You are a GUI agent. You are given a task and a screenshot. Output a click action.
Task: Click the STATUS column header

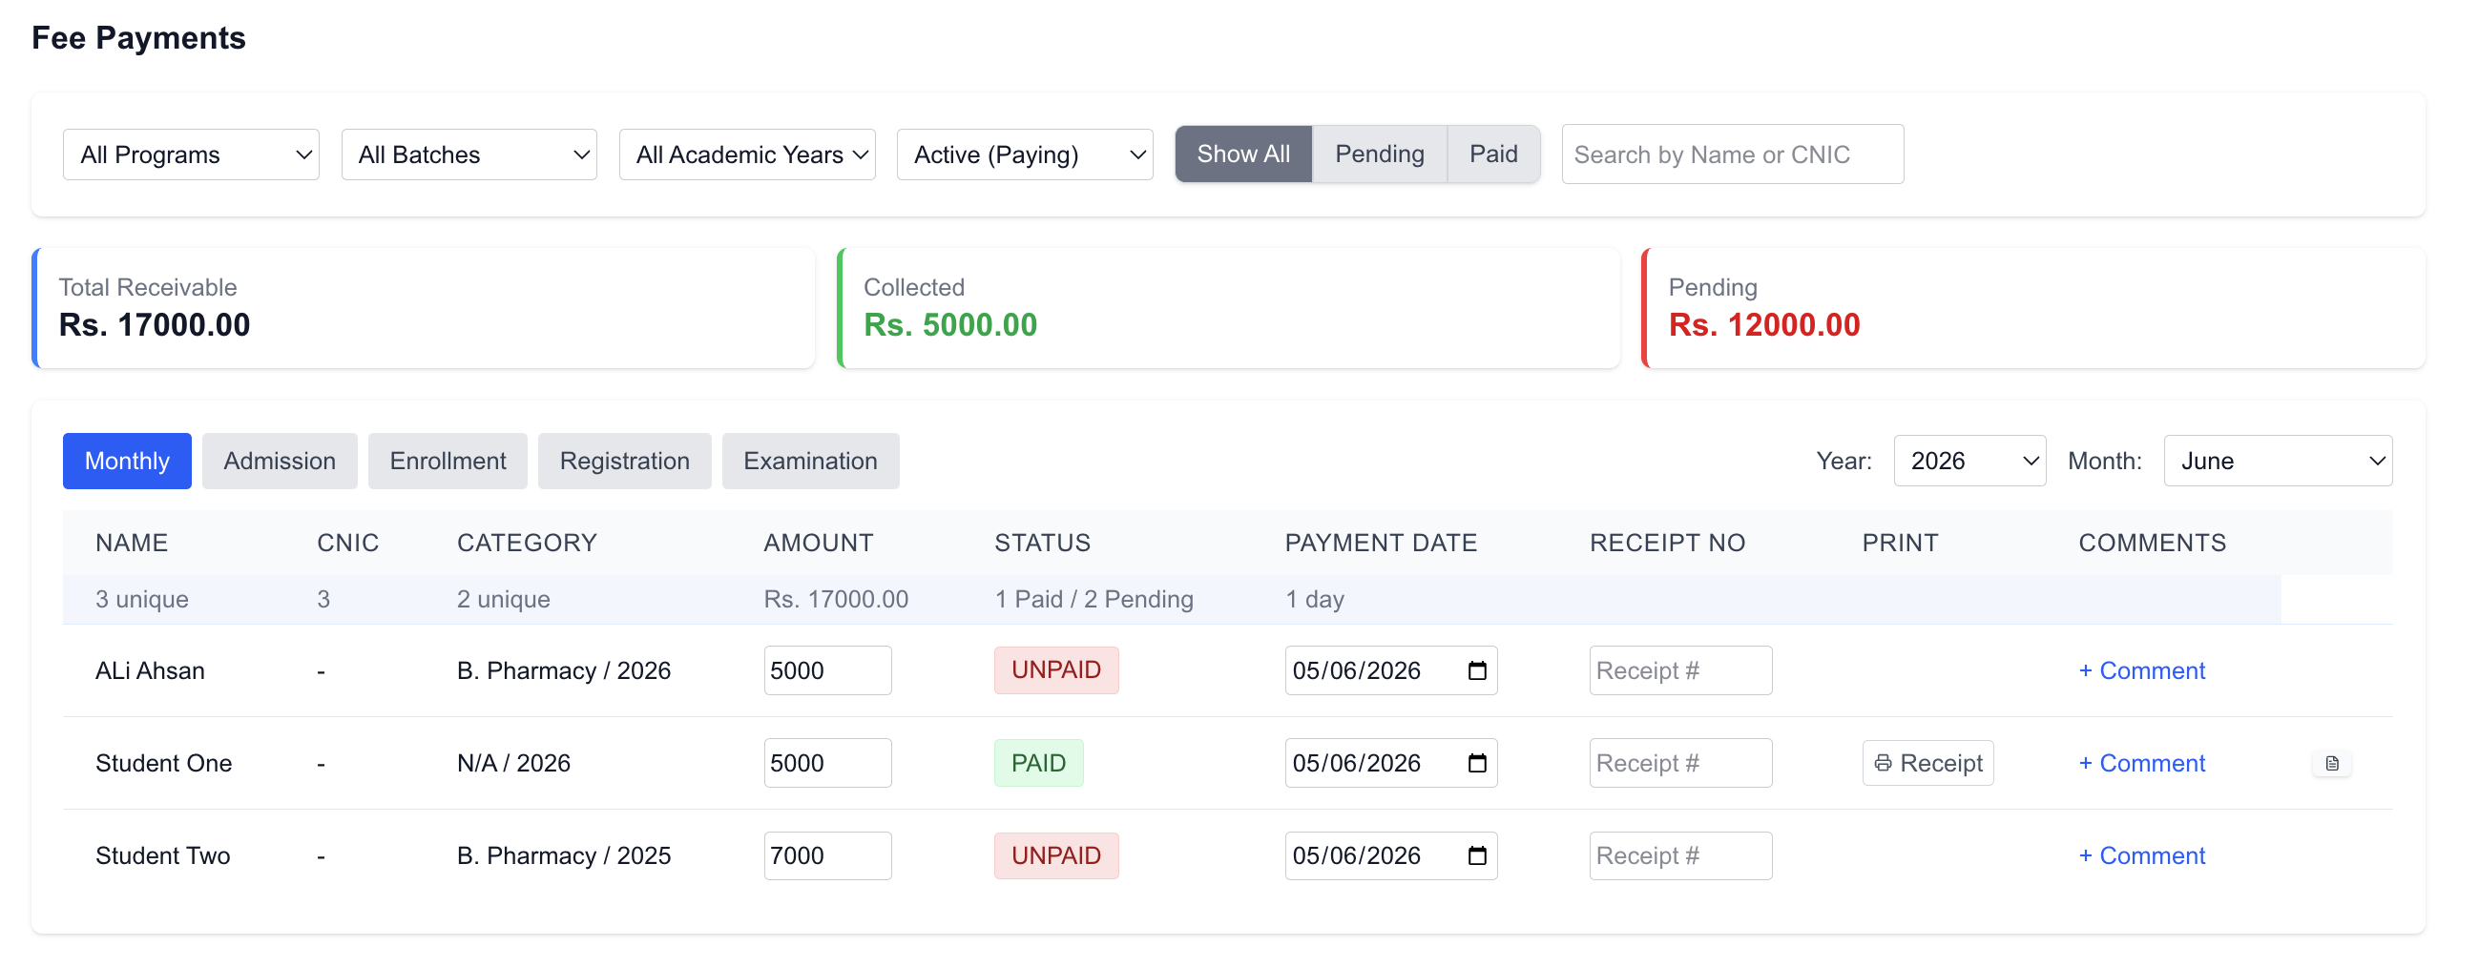[1042, 543]
